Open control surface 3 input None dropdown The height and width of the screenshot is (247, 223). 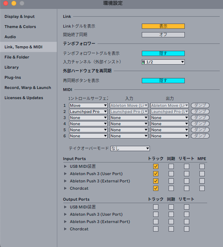click(129, 118)
